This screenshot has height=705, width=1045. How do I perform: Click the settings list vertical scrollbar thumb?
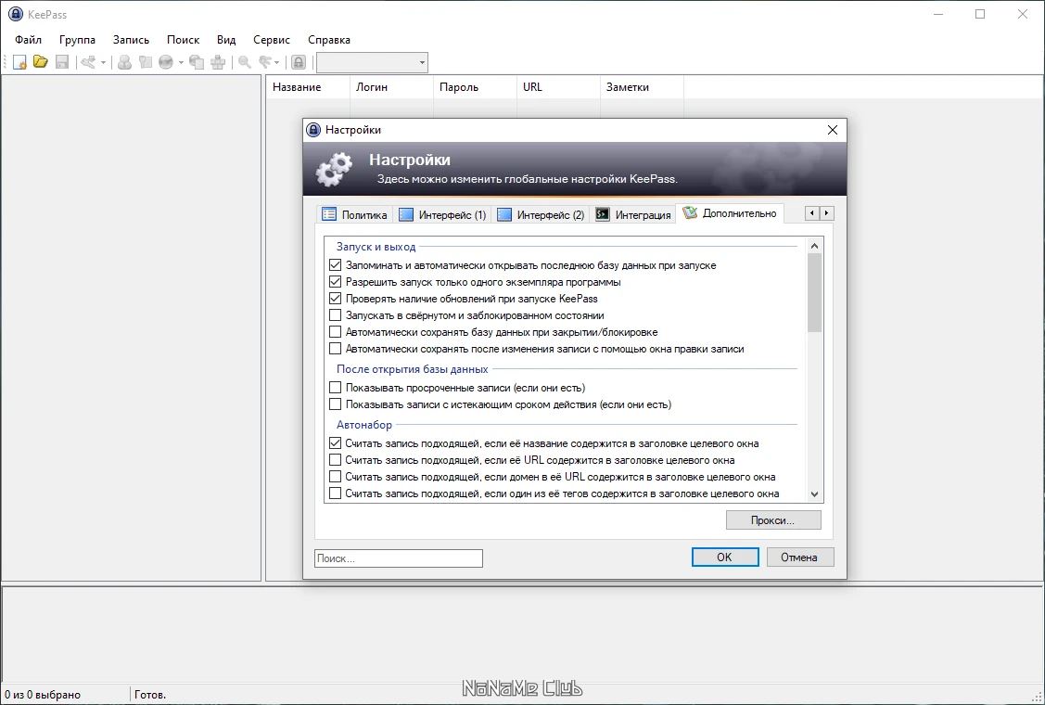(814, 292)
